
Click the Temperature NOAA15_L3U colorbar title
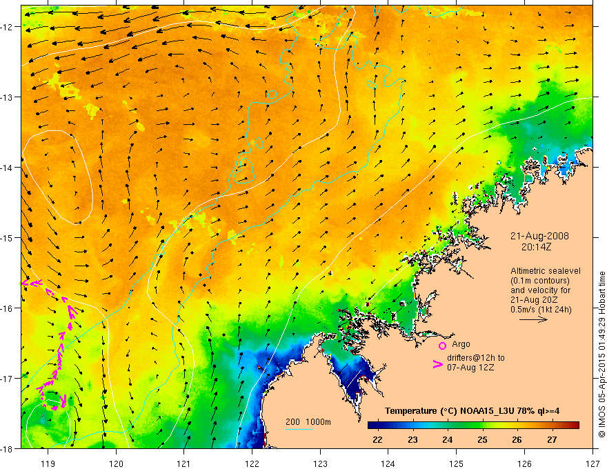tap(472, 411)
